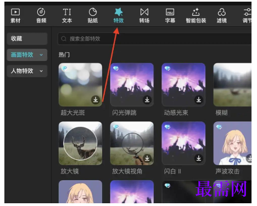This screenshot has height=206, width=257.
Task: Select the 画面特效 category label
Action: tap(22, 55)
